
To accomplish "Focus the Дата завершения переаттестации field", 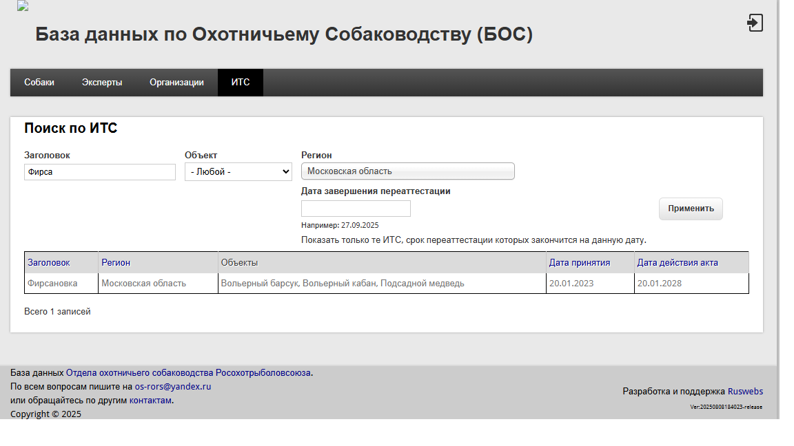I will (356, 209).
